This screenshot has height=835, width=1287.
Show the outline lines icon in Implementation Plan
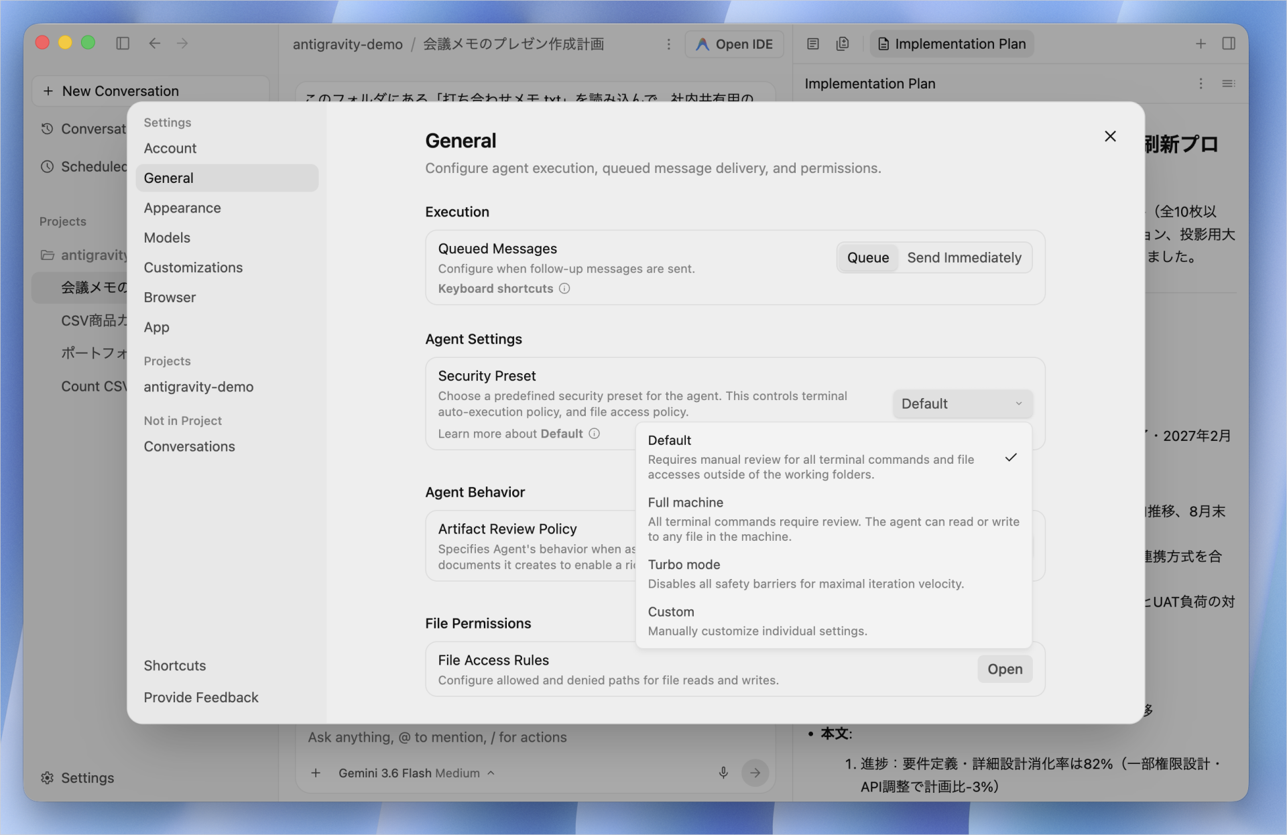1228,84
